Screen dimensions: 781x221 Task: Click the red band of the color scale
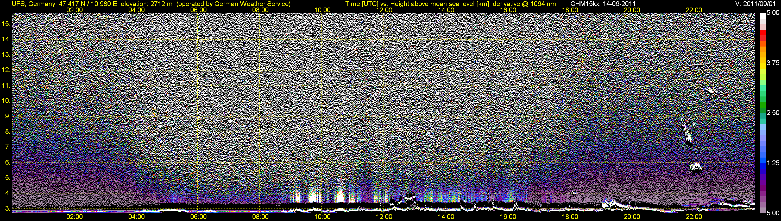point(763,33)
